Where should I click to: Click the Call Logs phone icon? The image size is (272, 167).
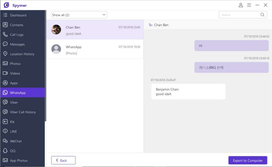(x=5, y=34)
